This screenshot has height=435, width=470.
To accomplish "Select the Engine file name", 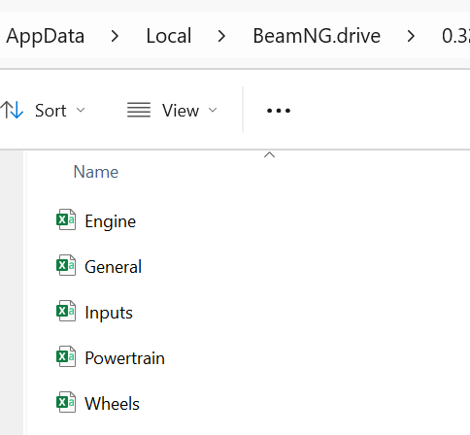I will pos(110,222).
